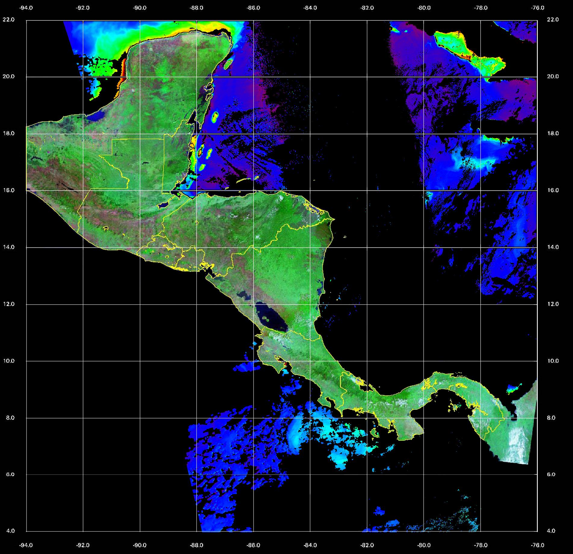Select Coiba island southwest of Panama
The height and width of the screenshot is (554, 573).
tap(375, 434)
